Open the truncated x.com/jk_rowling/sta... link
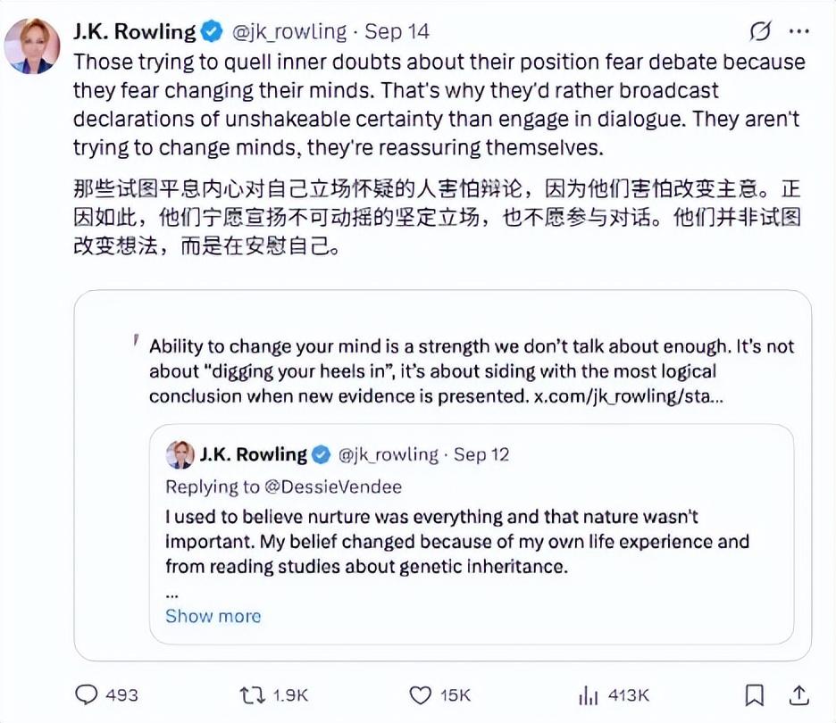The image size is (836, 723). pos(628,395)
